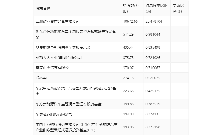Select the percentage value 0.429175
Viewport: 222px width, 135px height.
click(x=153, y=91)
